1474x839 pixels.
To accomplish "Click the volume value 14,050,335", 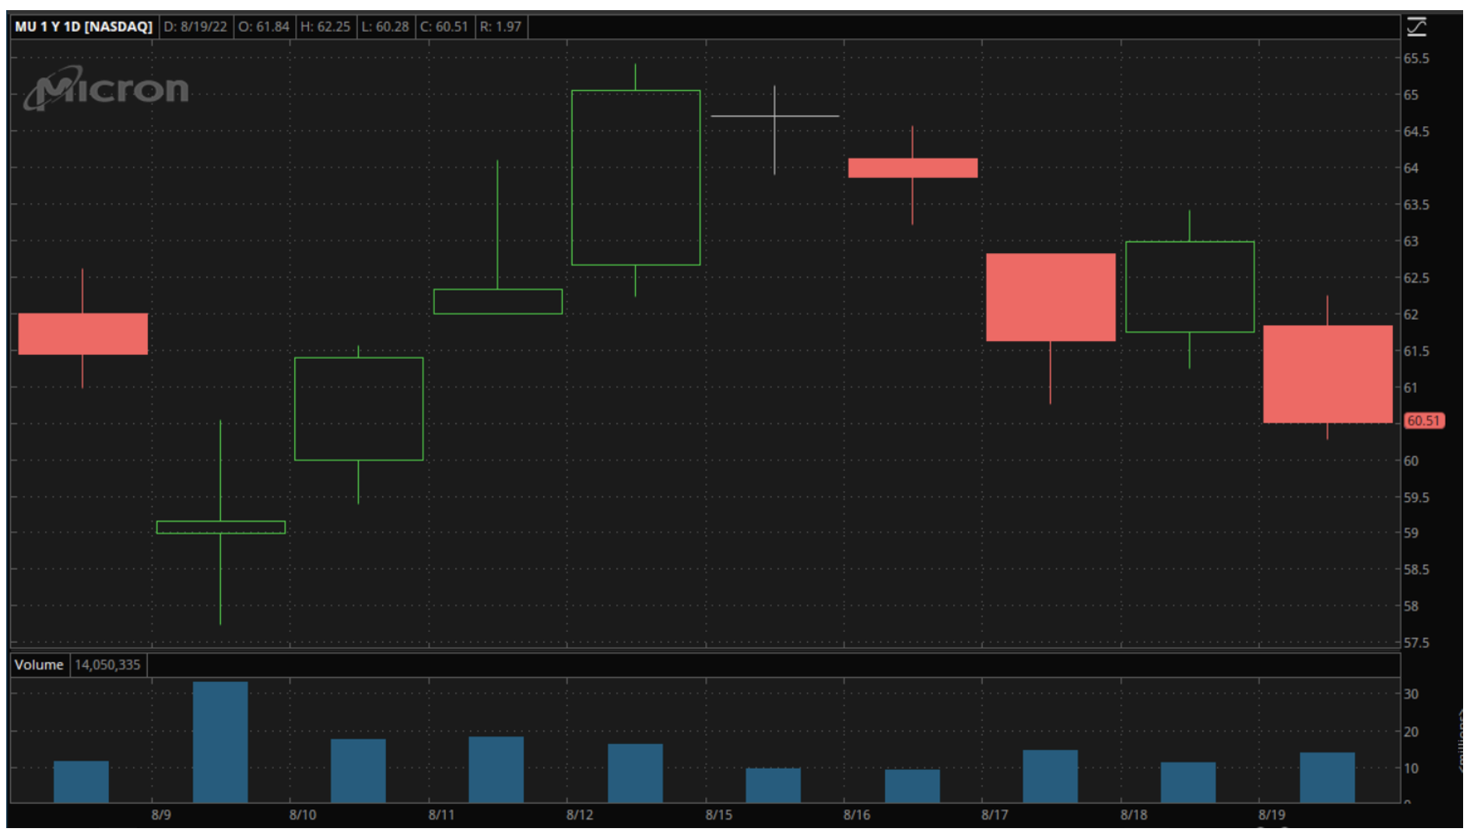I will (107, 665).
